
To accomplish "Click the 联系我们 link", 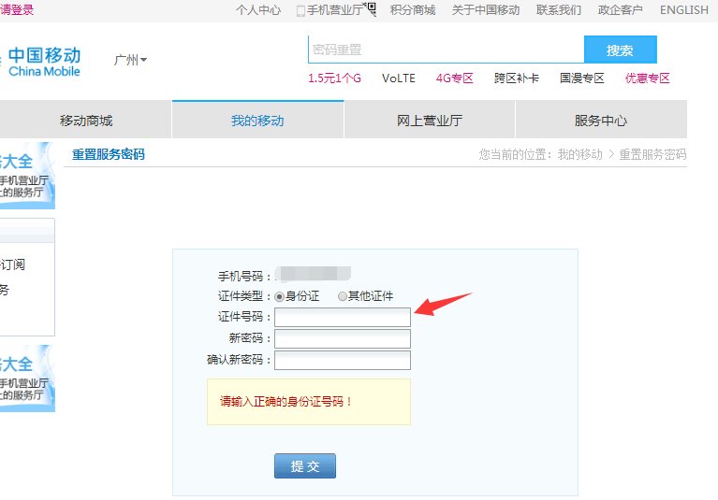I will pyautogui.click(x=559, y=10).
